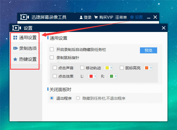Click the 热键设置 star icon
The image size is (177, 130).
coord(15,59)
